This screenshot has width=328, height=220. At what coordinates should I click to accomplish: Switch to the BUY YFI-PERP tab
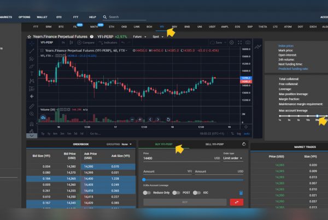coord(164,144)
